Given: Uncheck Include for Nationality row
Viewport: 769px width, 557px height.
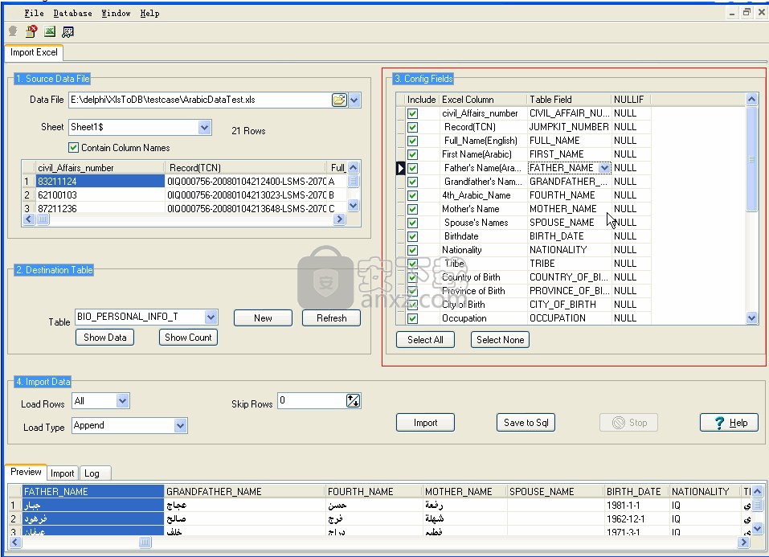Looking at the screenshot, I should coord(412,250).
